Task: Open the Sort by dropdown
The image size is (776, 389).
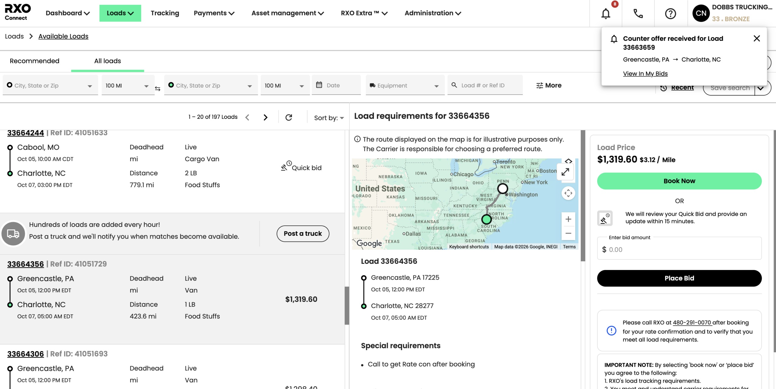Action: point(329,118)
